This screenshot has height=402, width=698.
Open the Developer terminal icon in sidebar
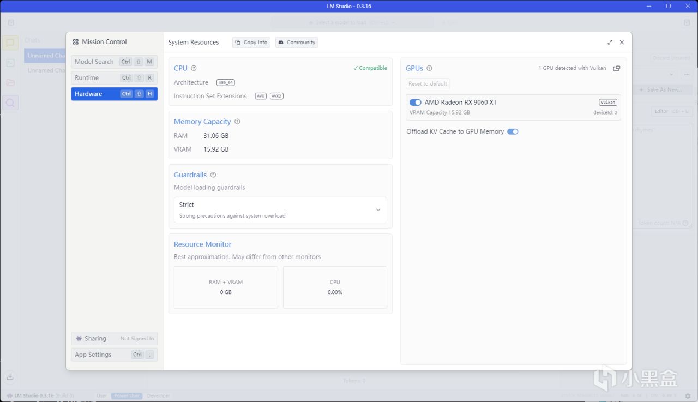click(x=10, y=63)
